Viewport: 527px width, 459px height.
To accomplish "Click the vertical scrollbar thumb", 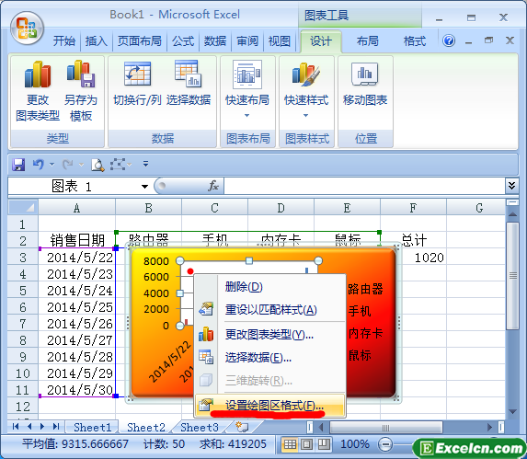I will (x=512, y=276).
